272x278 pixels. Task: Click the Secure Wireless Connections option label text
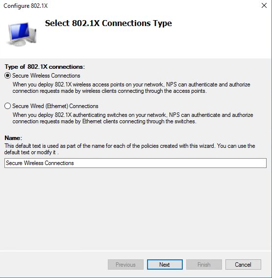[46, 76]
